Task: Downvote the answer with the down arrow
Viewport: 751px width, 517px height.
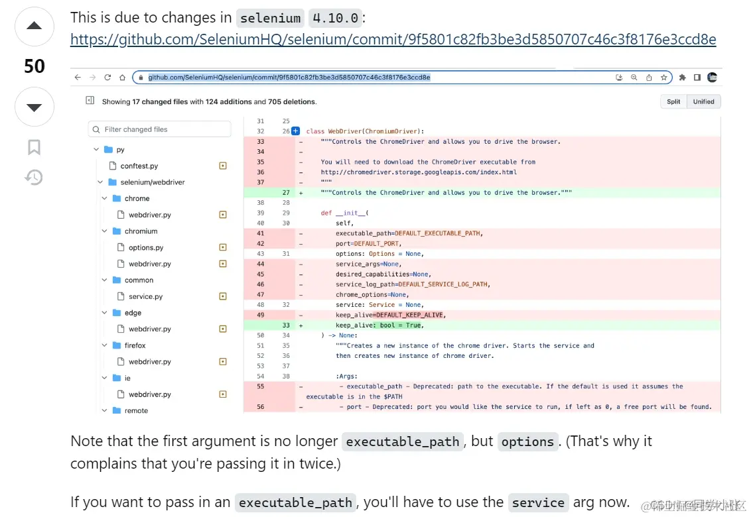Action: point(34,107)
